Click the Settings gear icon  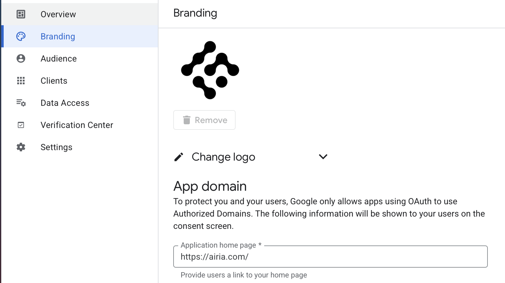pyautogui.click(x=21, y=147)
